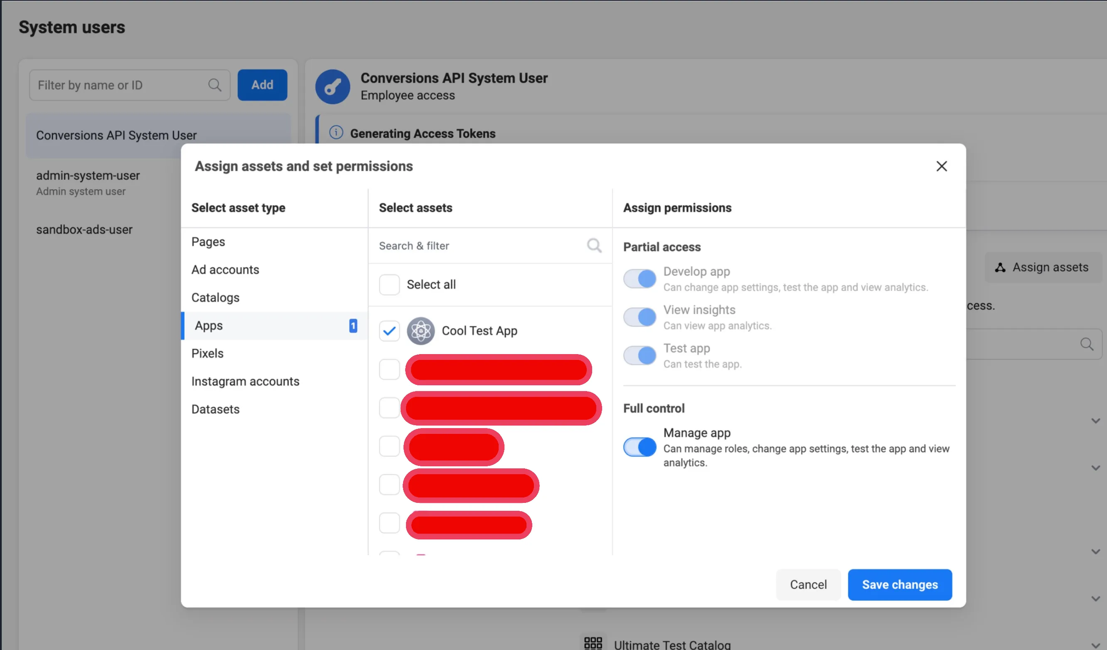Screen dimensions: 1107x650
Task: Click the magnifier in the Filter by name field
Action: [x=214, y=85]
